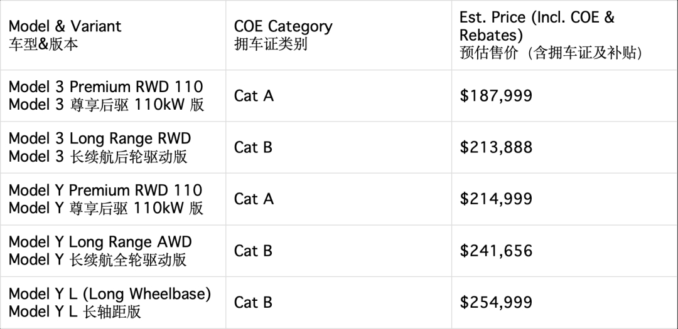Click the $214,999 price
The image size is (678, 329).
(496, 199)
